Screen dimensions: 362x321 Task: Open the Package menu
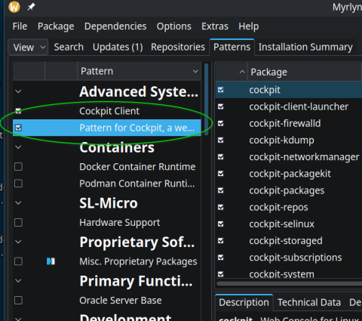(x=56, y=26)
